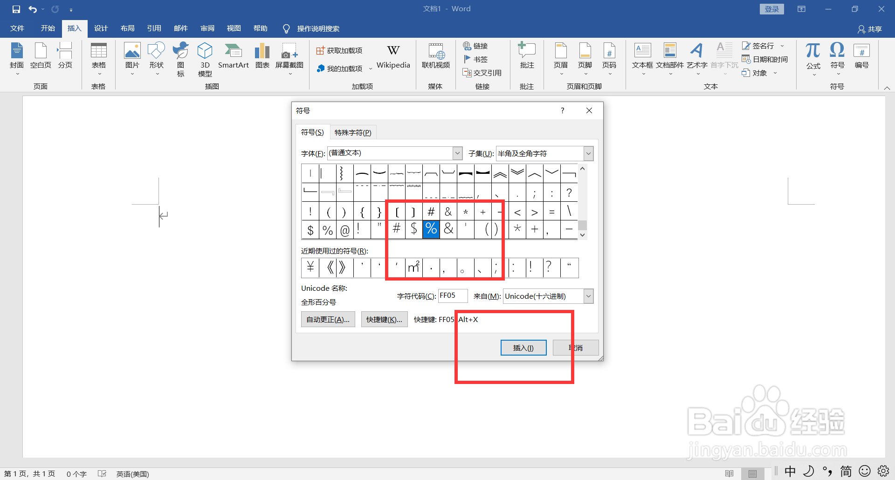
Task: Click the AutoCorrect (自动更正) button
Action: coord(328,319)
